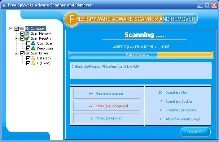Enable the Quick Scan checkbox
Screen dimensions: 219x142
28,43
